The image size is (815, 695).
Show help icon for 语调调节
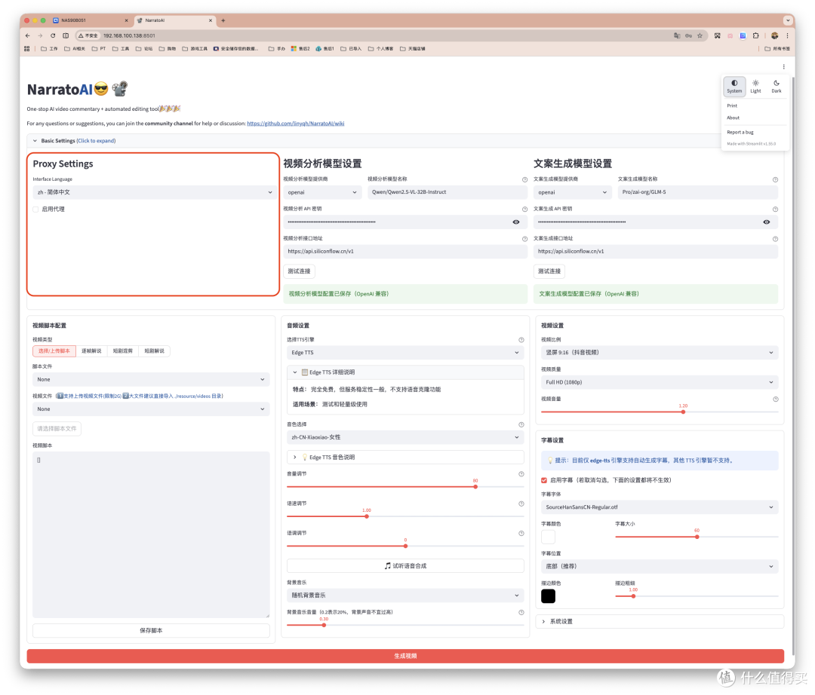click(x=521, y=534)
